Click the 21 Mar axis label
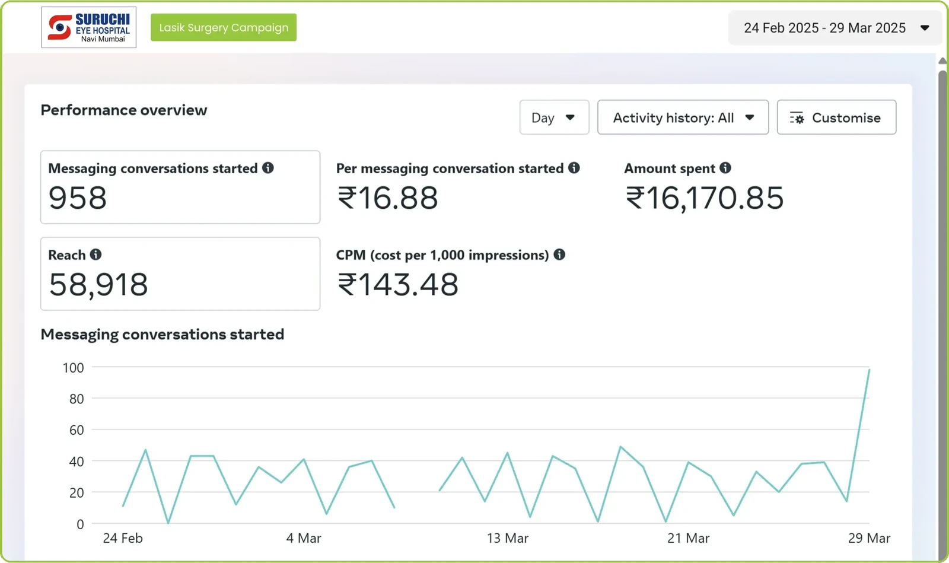 (689, 538)
